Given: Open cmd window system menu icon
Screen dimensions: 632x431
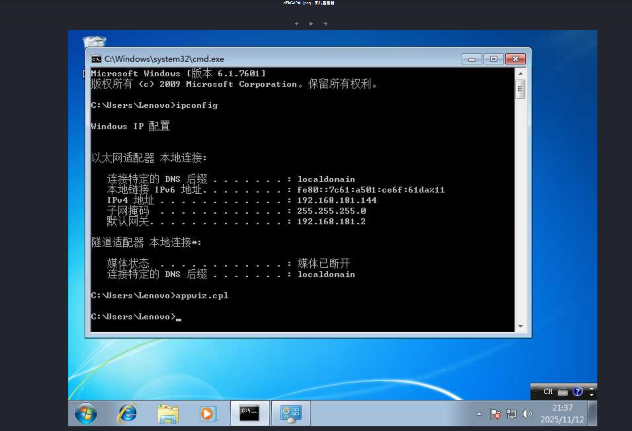Looking at the screenshot, I should click(x=96, y=59).
